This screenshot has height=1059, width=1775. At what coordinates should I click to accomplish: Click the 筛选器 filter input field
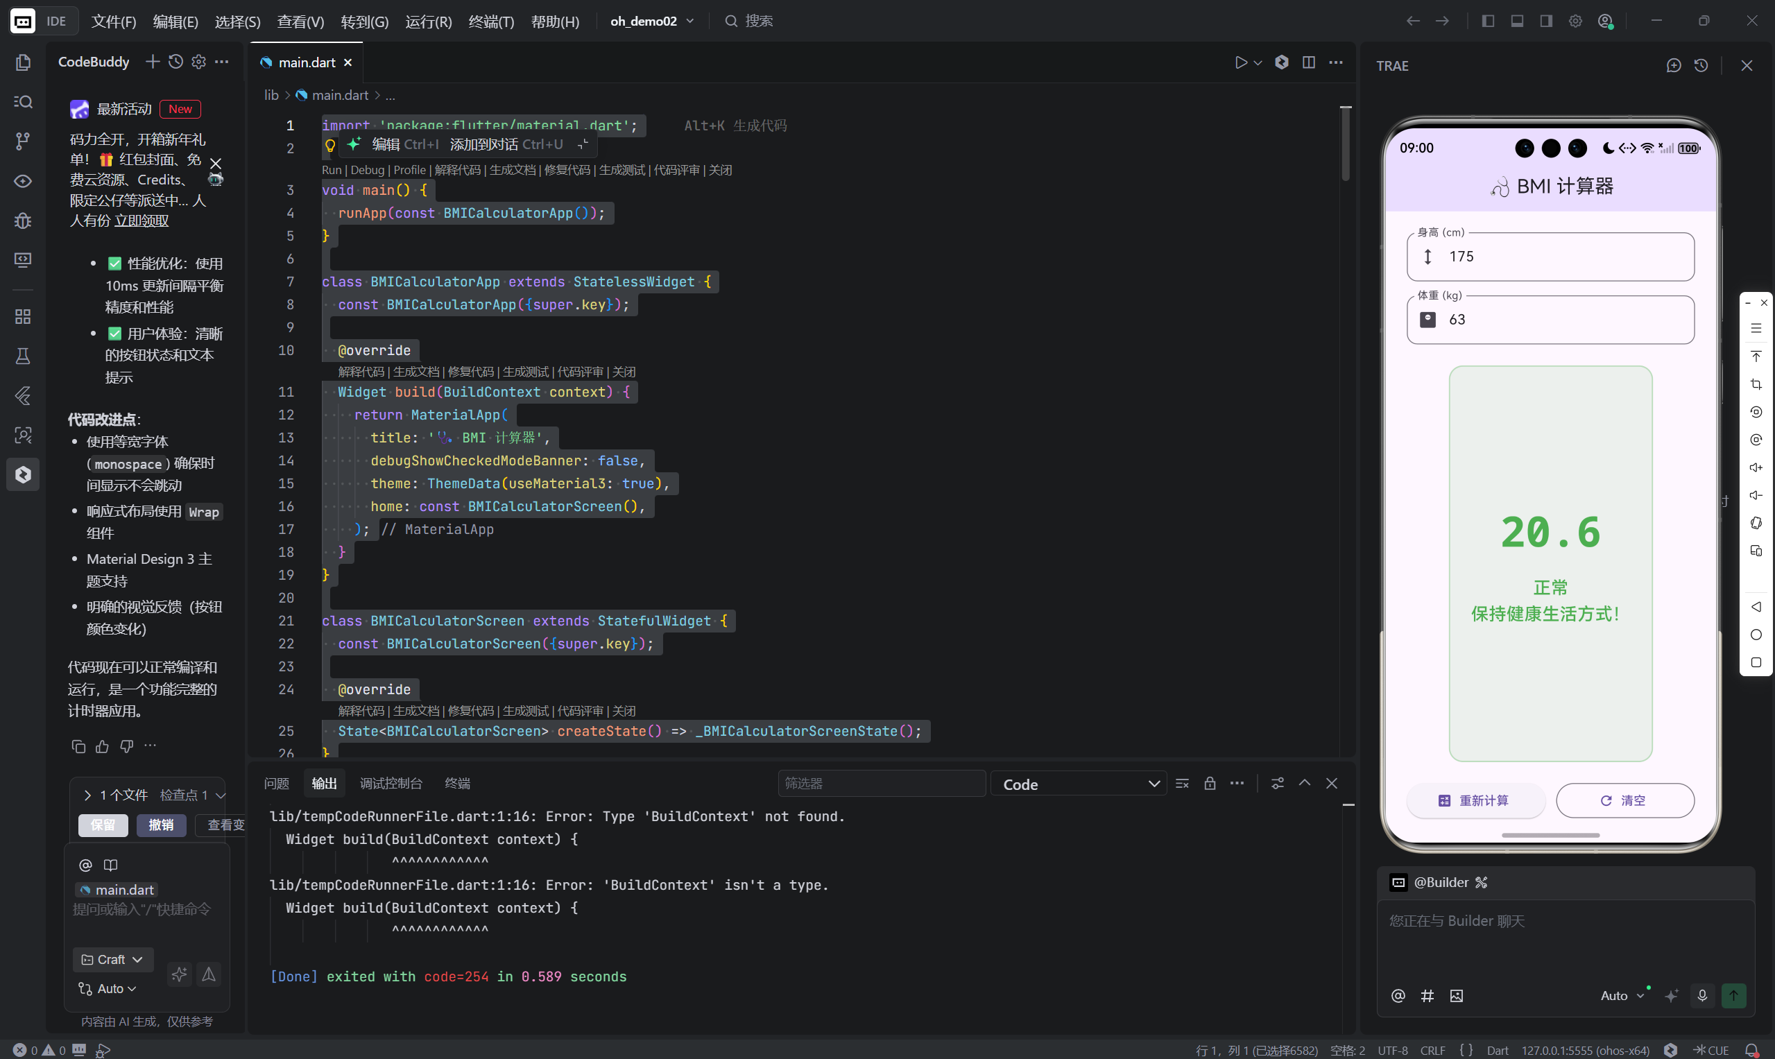pyautogui.click(x=881, y=784)
